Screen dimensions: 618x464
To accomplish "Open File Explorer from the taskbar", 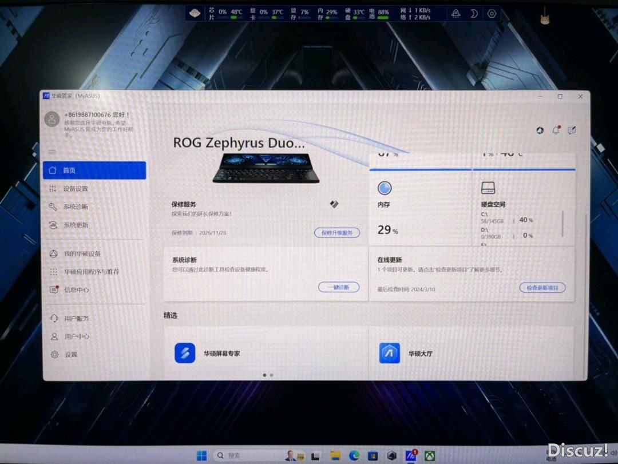I will tap(335, 456).
